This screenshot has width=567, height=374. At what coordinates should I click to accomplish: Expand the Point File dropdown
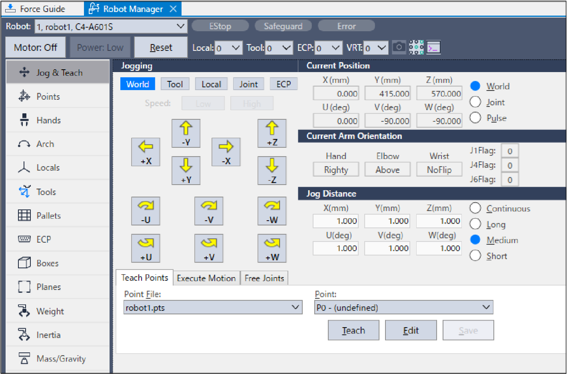(x=213, y=308)
